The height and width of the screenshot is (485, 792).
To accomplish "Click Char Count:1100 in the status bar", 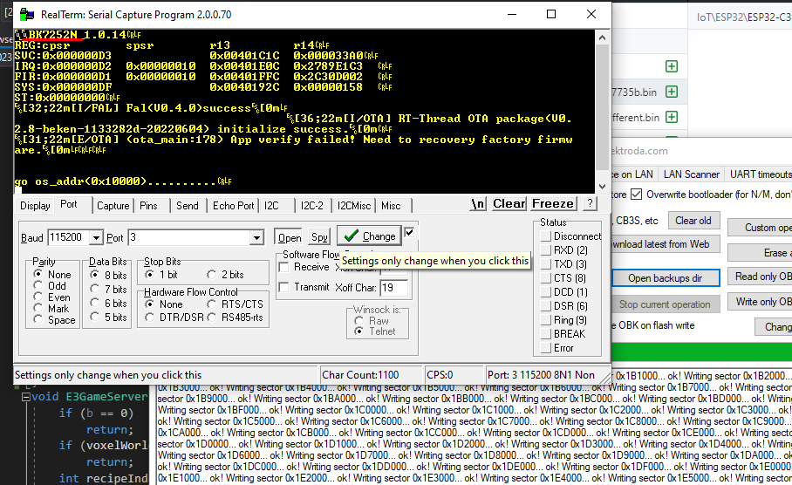I will coord(360,375).
